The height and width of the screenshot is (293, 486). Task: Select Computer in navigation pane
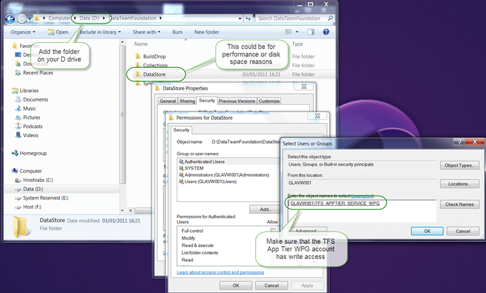[x=31, y=171]
